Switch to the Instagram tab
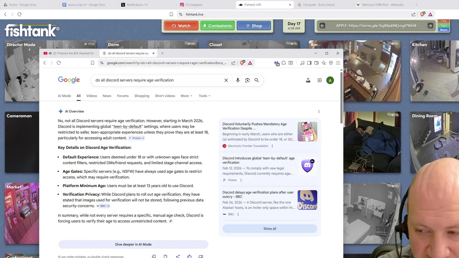 pyautogui.click(x=204, y=5)
